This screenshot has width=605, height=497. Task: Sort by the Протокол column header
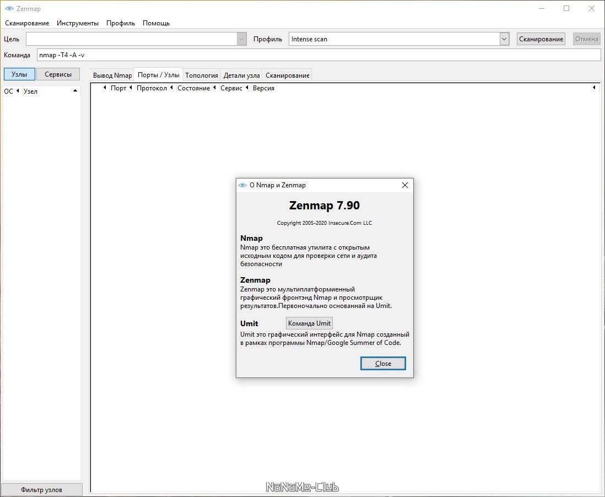click(152, 88)
